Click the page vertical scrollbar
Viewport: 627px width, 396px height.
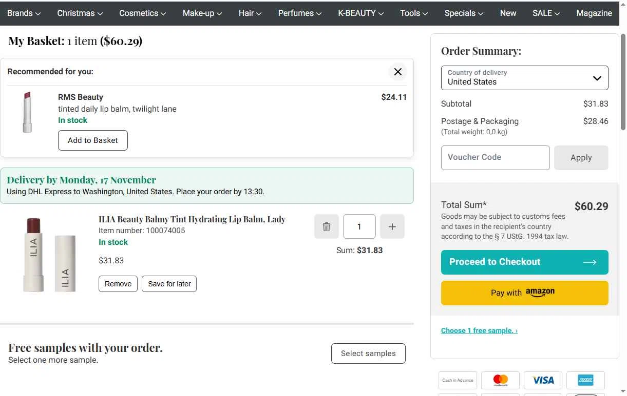pyautogui.click(x=623, y=82)
